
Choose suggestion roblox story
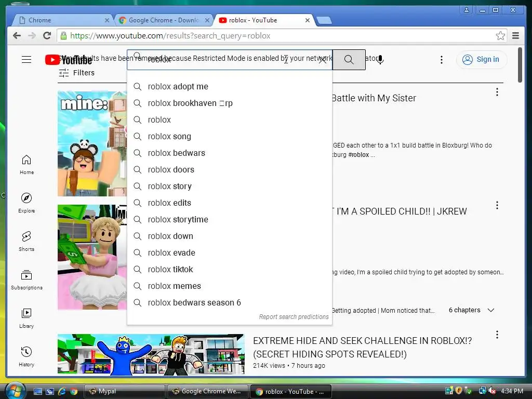(x=229, y=187)
